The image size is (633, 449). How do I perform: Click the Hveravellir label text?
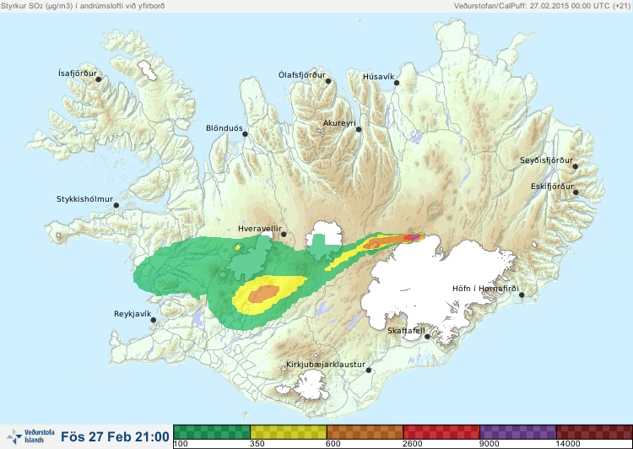(260, 229)
